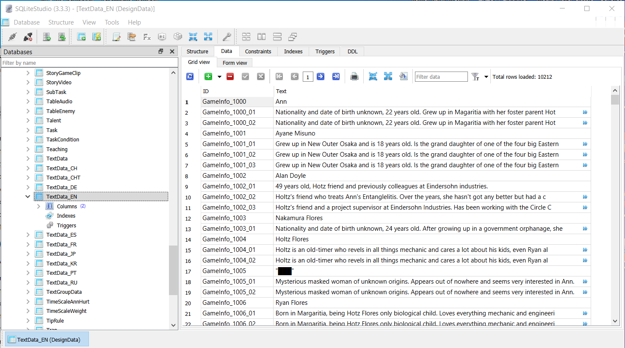The height and width of the screenshot is (348, 625).
Task: Insert a new row with the green plus icon
Action: click(x=208, y=77)
